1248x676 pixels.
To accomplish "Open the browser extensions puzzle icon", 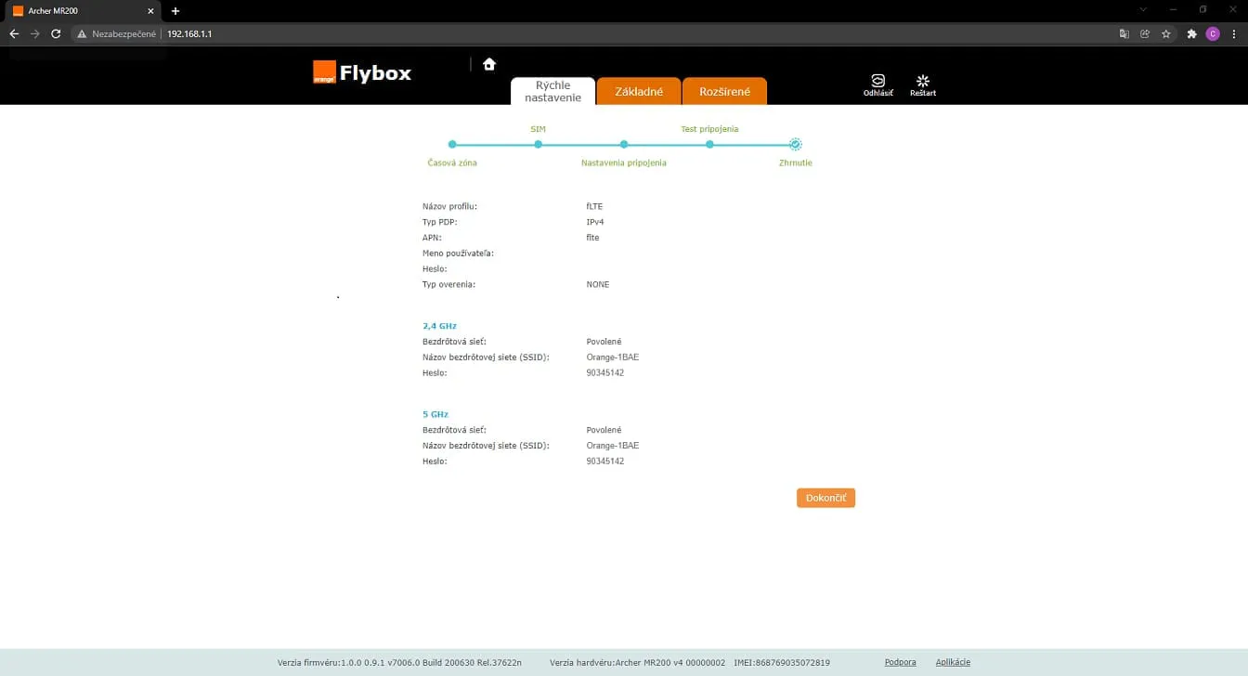I will [1192, 33].
